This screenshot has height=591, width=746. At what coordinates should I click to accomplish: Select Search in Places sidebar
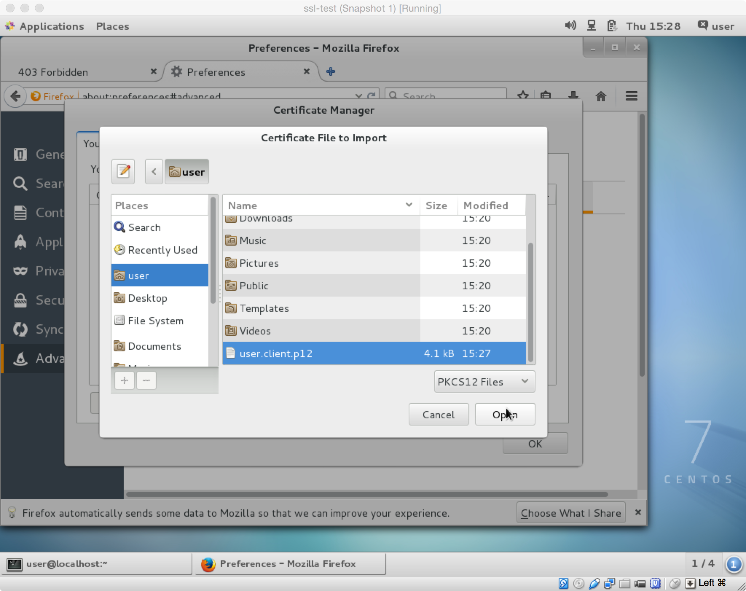pos(160,227)
